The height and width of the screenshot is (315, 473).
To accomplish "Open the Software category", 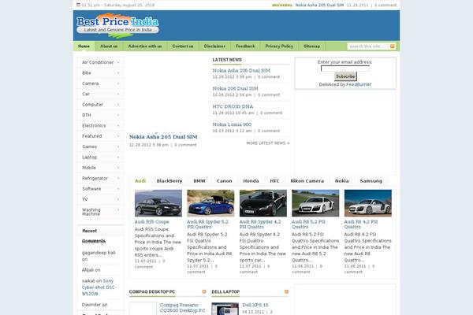I will pos(100,189).
